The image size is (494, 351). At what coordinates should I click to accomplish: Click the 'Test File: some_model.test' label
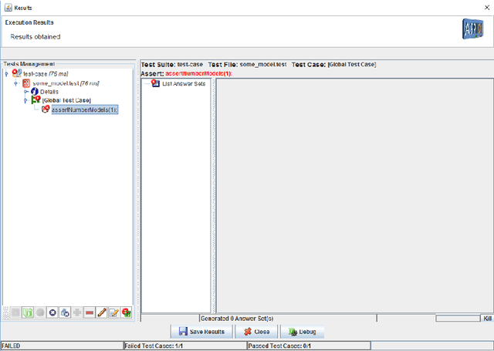tap(247, 65)
